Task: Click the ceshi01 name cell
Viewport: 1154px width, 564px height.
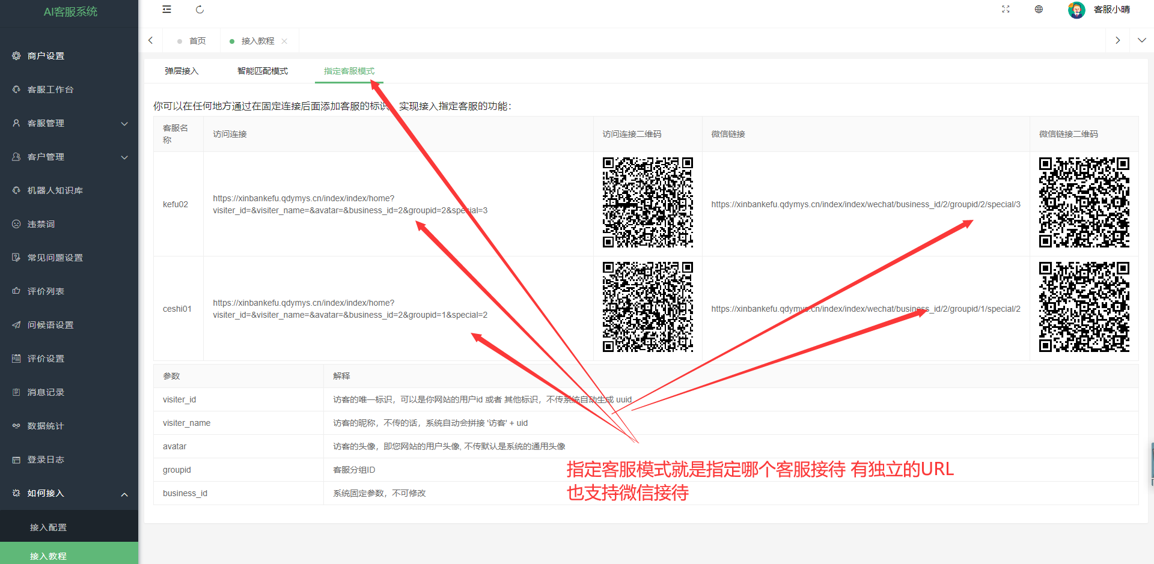Action: (177, 309)
